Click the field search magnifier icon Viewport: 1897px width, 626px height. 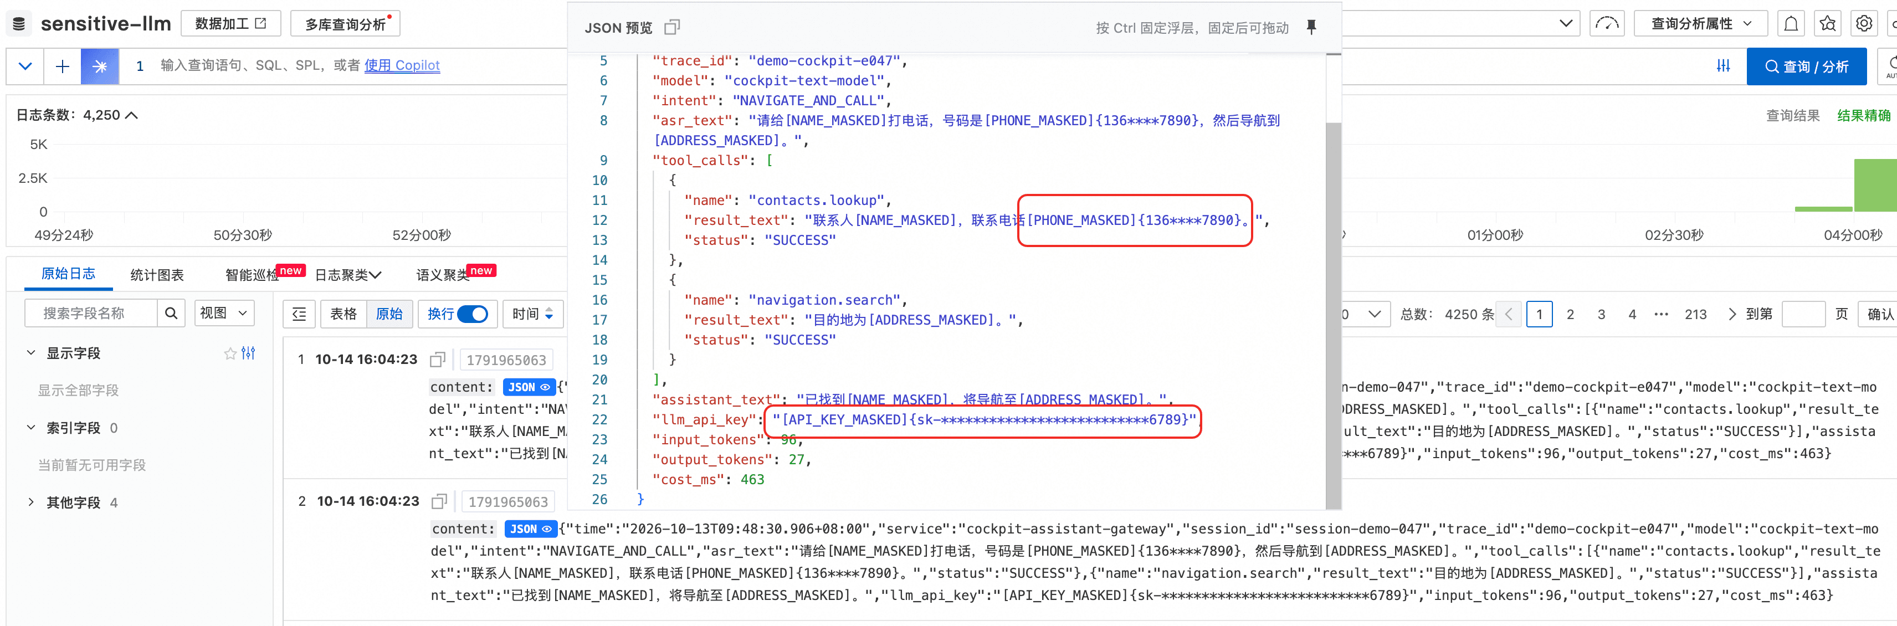tap(171, 314)
